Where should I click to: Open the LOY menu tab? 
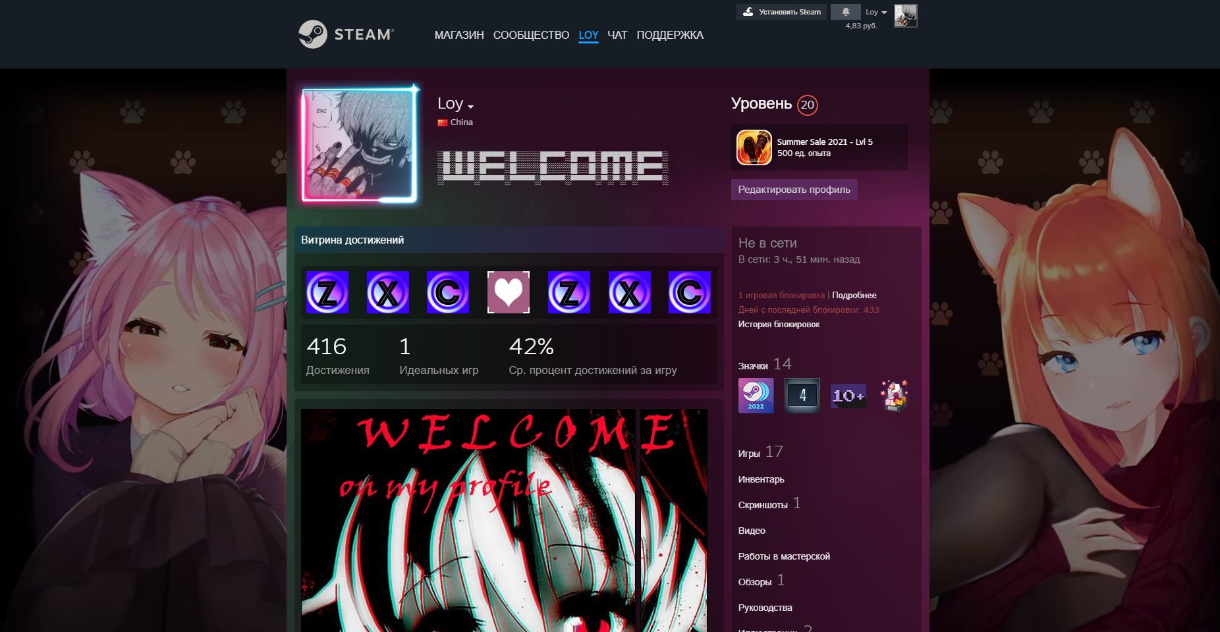point(588,35)
